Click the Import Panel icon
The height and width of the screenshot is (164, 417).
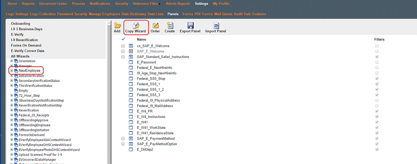tap(216, 25)
